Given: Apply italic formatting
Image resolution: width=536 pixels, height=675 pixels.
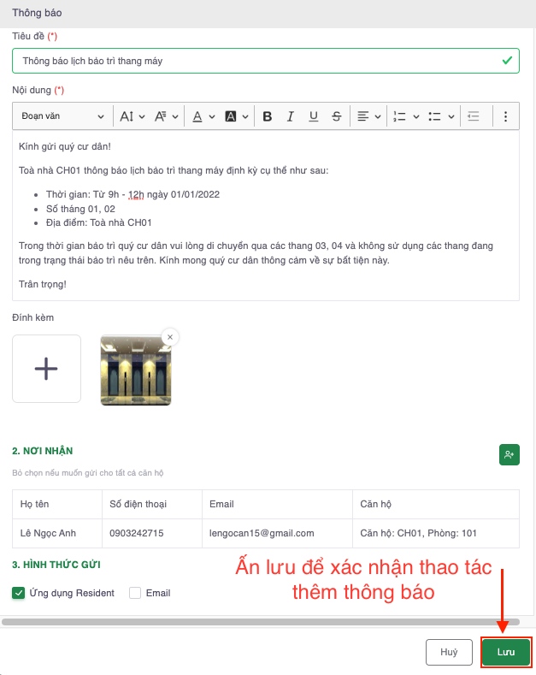Looking at the screenshot, I should pyautogui.click(x=291, y=116).
